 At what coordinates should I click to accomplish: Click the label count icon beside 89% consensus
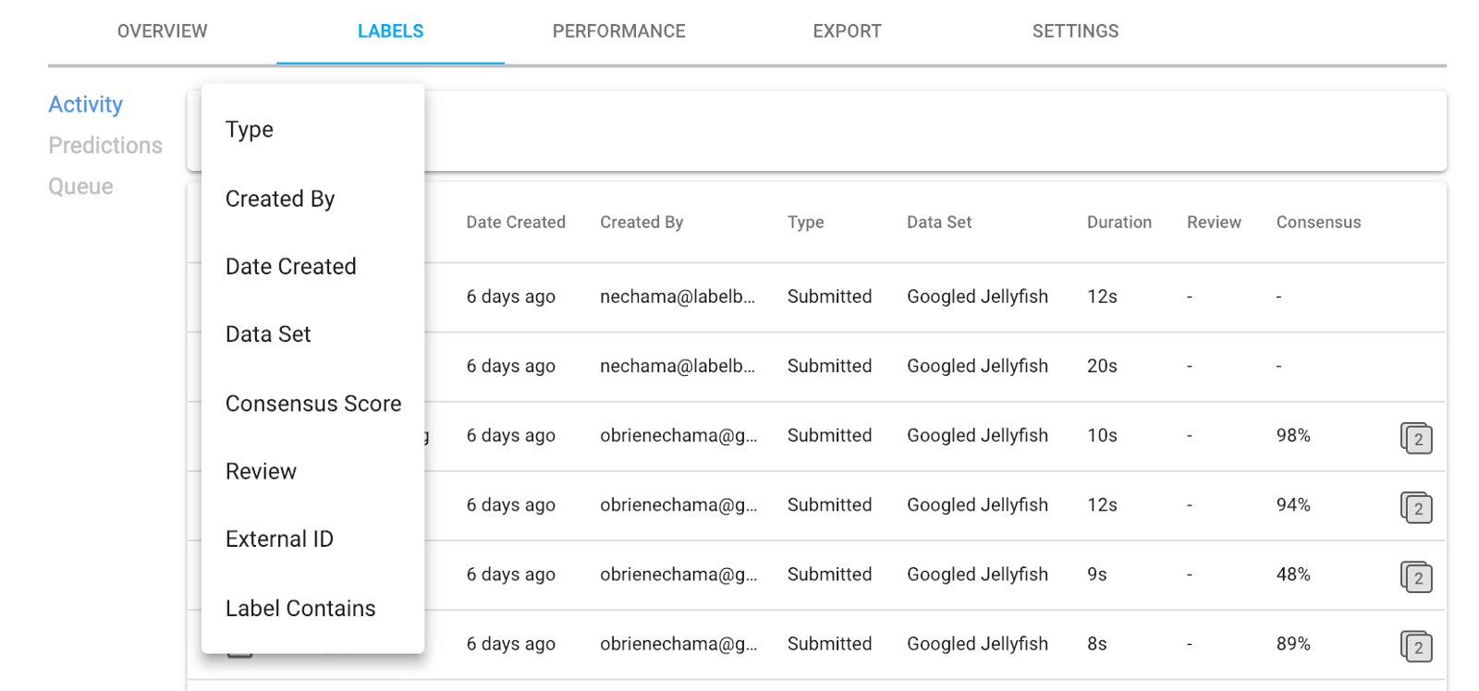tap(1415, 646)
